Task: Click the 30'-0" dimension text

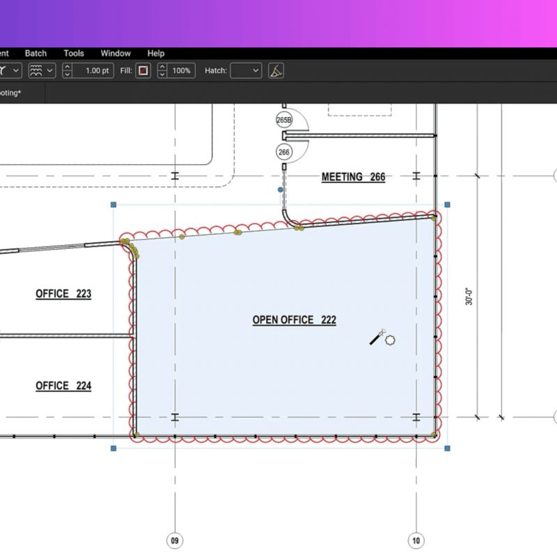Action: (x=469, y=297)
